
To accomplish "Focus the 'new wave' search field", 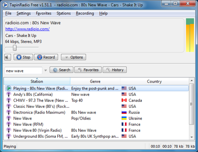I will point(23,70).
